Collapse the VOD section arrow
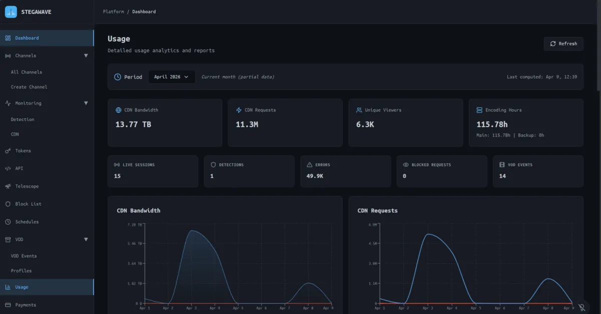 click(86, 240)
